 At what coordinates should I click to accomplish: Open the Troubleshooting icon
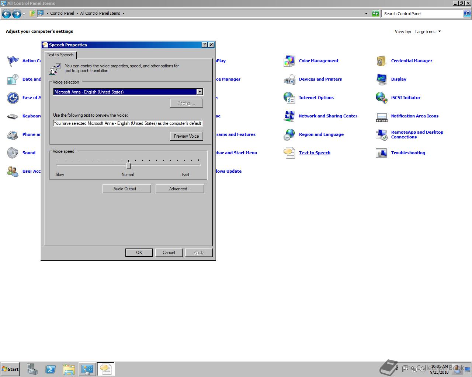pyautogui.click(x=382, y=153)
